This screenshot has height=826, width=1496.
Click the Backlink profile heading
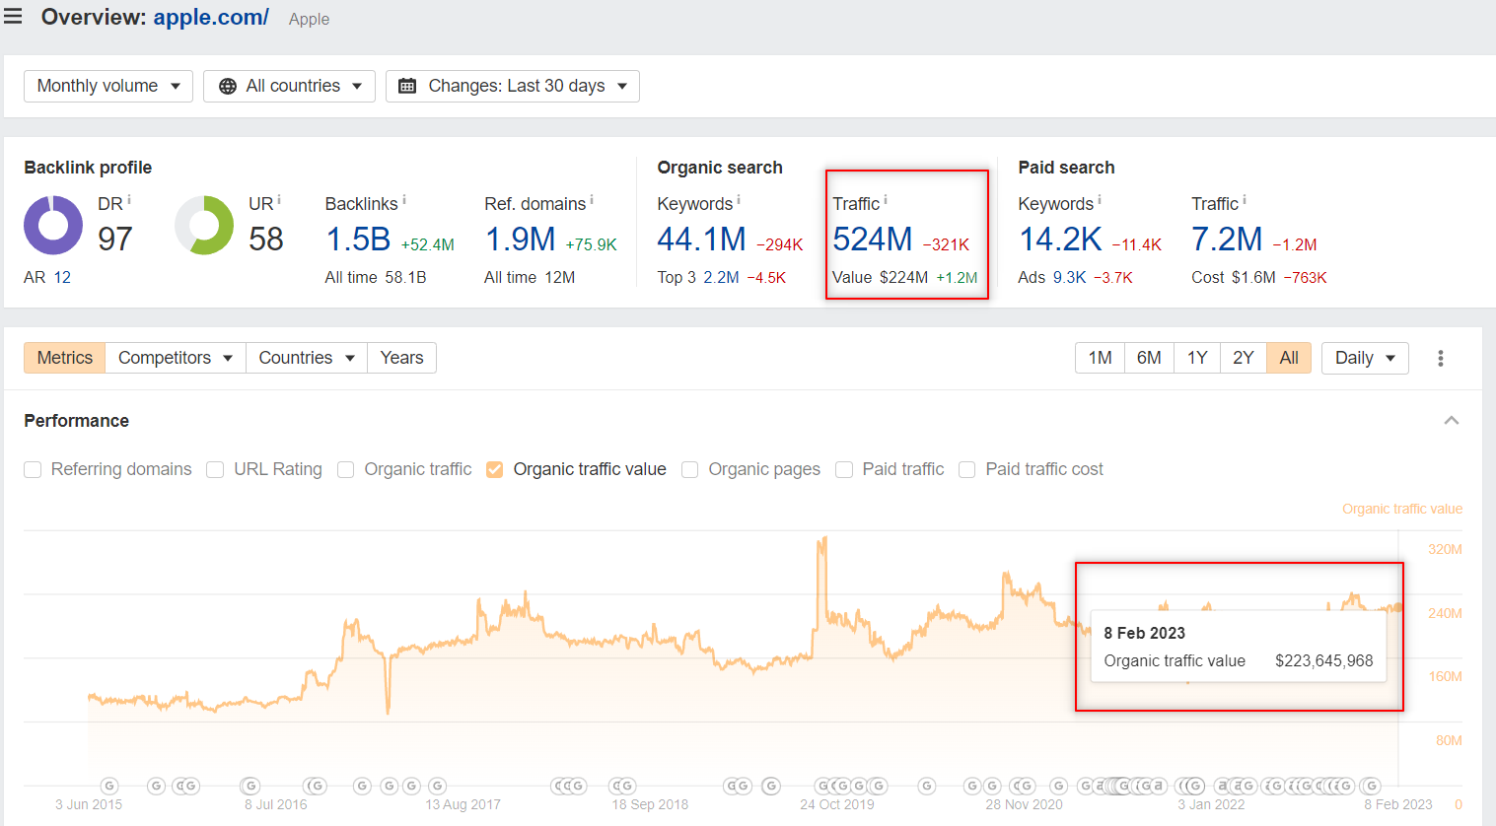tap(88, 168)
